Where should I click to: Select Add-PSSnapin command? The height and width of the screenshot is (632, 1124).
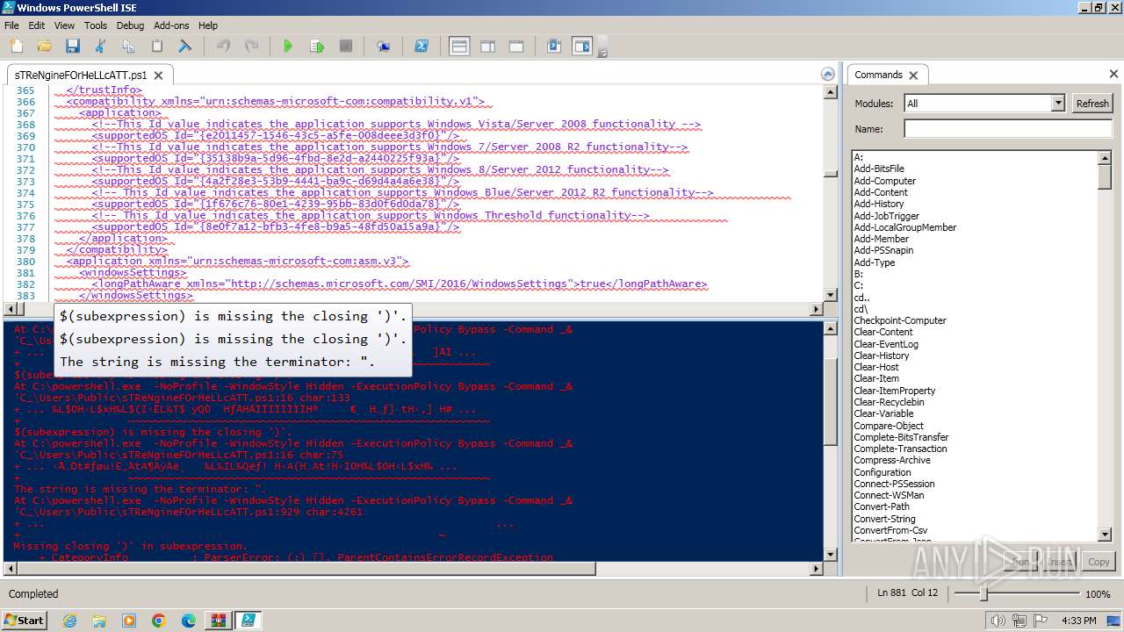[883, 250]
